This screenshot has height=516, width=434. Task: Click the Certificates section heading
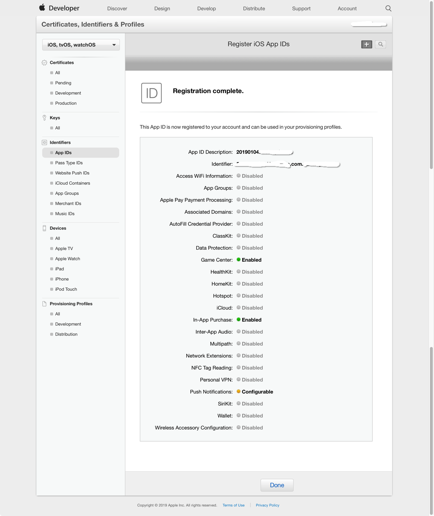62,63
